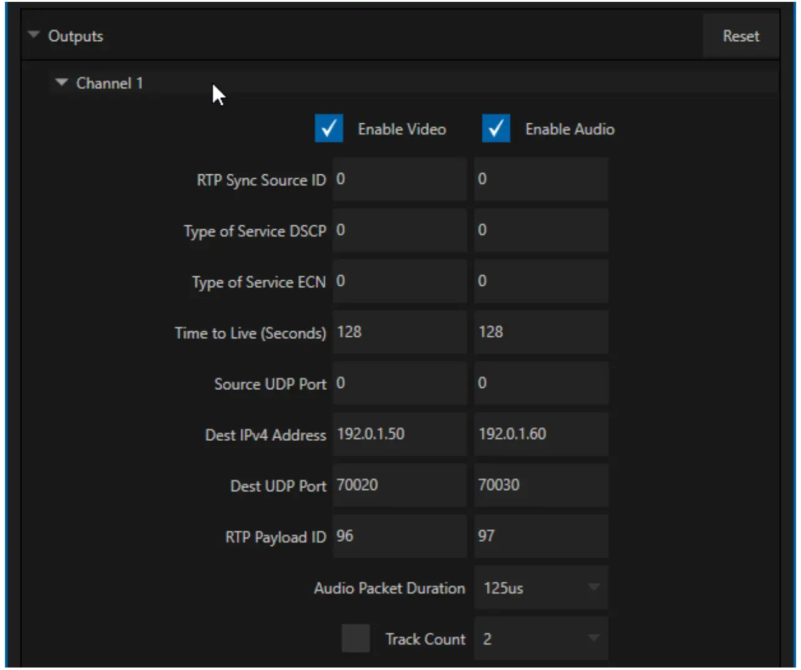Viewport: 801px width, 670px height.
Task: Select the audio Source UDP Port field
Action: [x=540, y=383]
